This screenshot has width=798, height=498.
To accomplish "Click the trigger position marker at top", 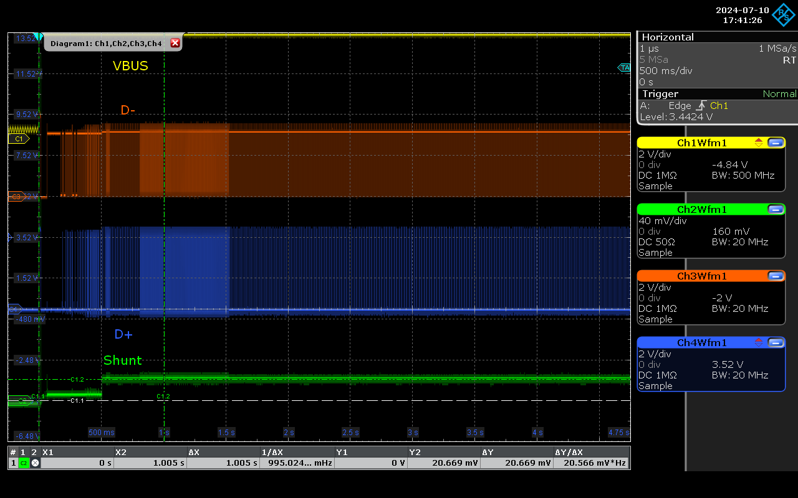I will (x=39, y=37).
